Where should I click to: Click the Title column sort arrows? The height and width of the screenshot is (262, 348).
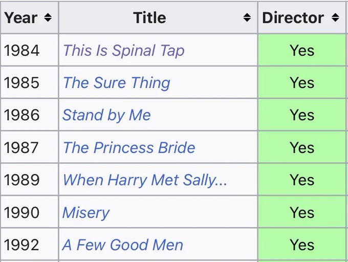coord(247,17)
